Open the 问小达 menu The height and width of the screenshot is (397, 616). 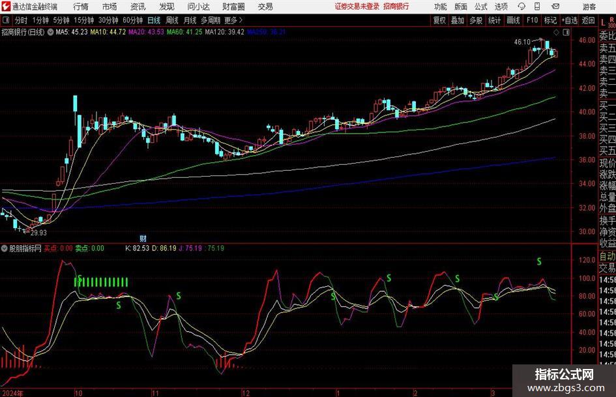coord(198,7)
